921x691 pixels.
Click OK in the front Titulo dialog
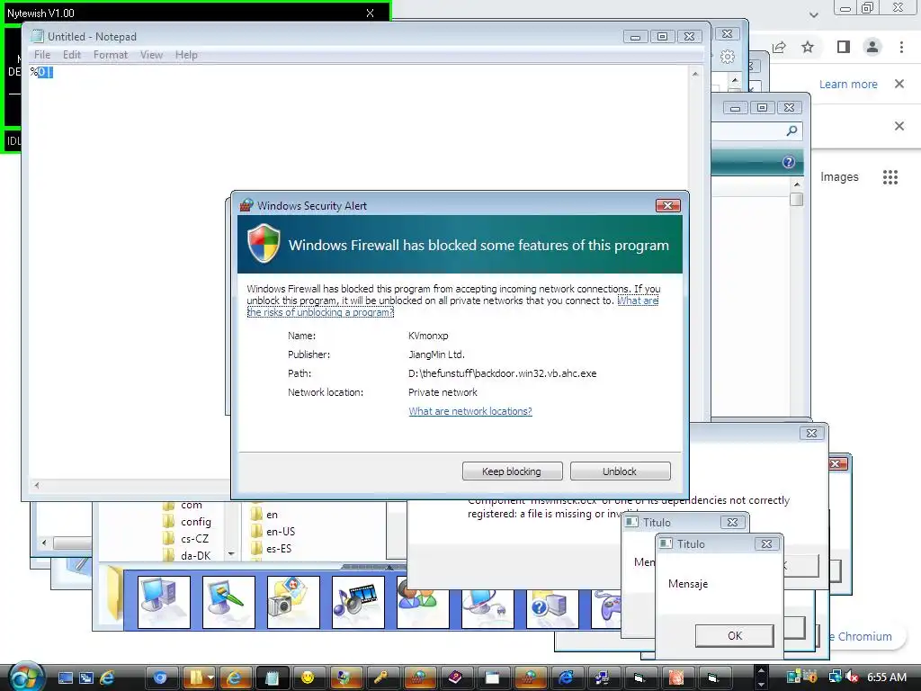[x=734, y=636]
